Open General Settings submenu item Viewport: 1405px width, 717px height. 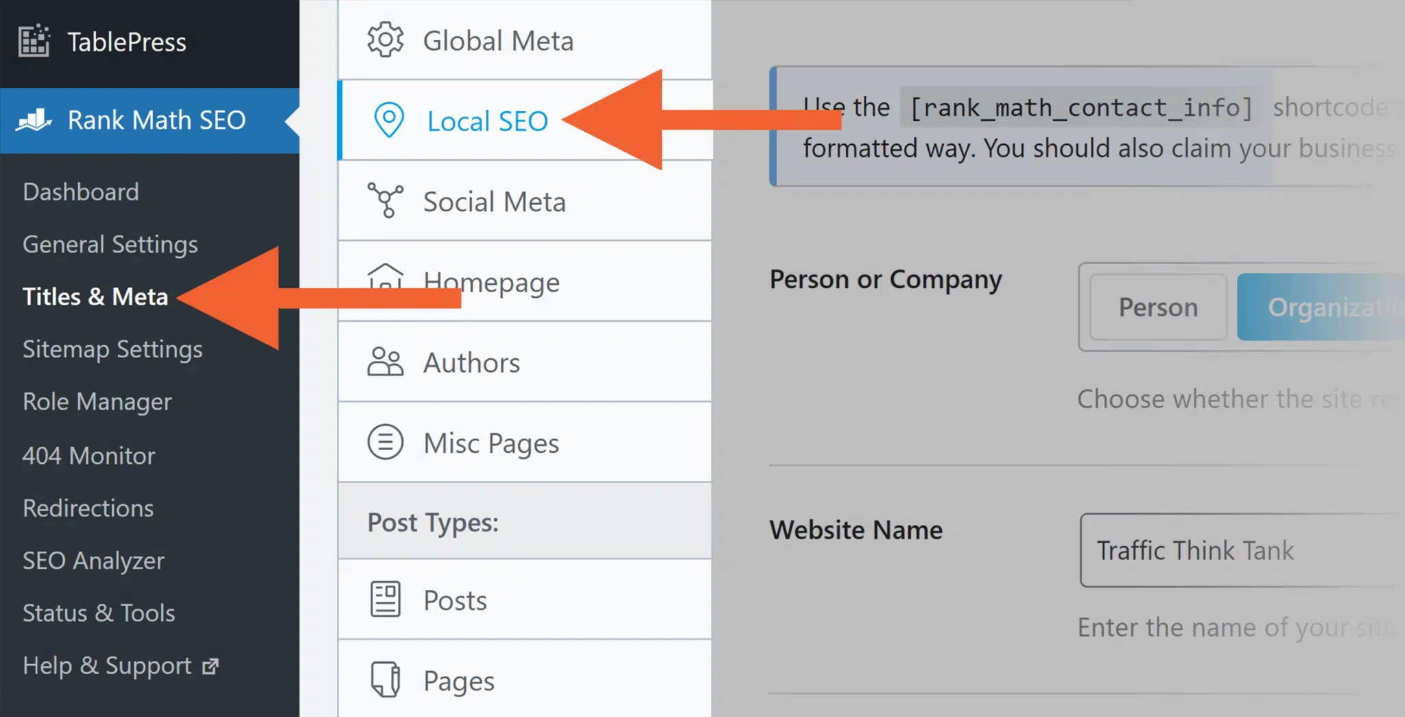(110, 244)
